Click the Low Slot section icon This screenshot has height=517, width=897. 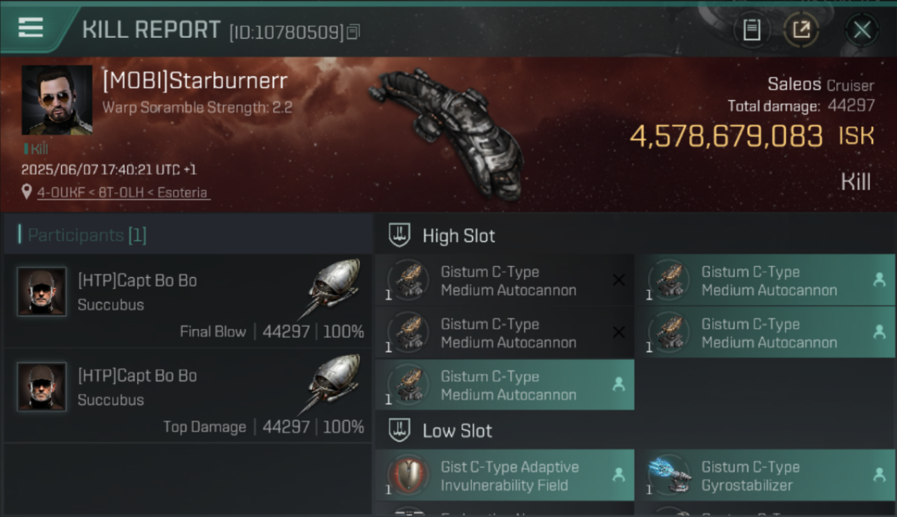coord(400,431)
